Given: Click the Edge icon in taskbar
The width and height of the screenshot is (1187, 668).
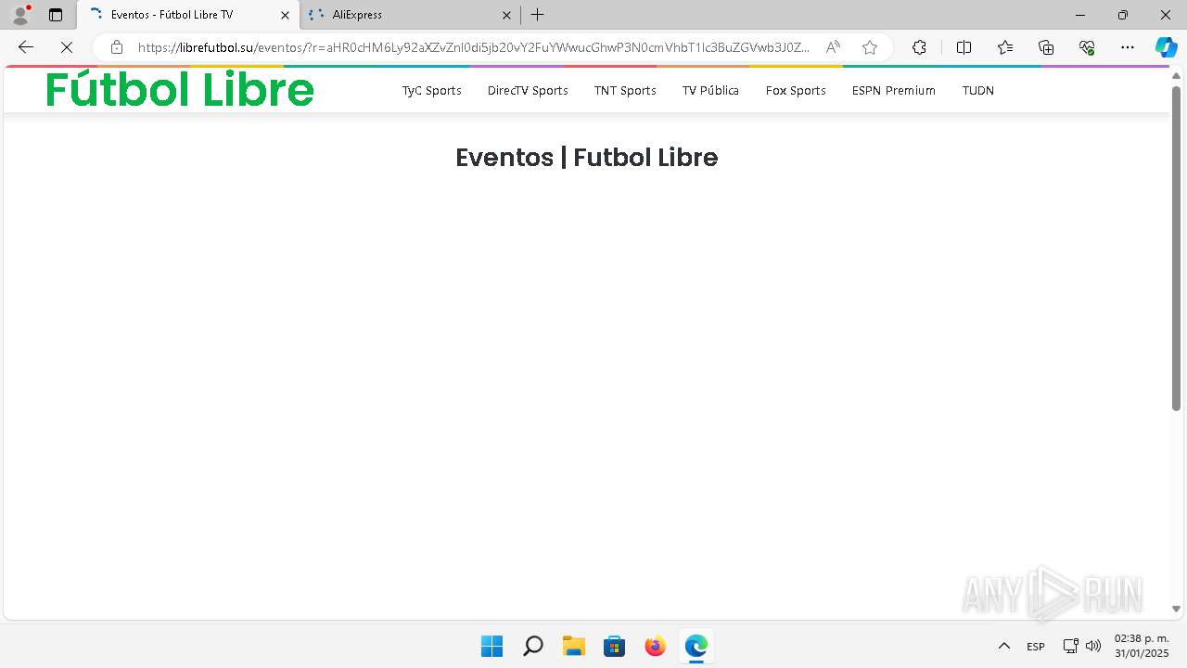Looking at the screenshot, I should [696, 646].
